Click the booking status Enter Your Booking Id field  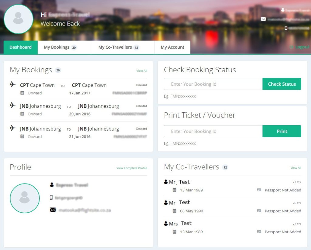[x=213, y=84]
